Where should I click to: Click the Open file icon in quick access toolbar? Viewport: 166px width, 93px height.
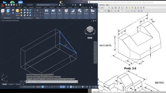[x=9, y=5]
